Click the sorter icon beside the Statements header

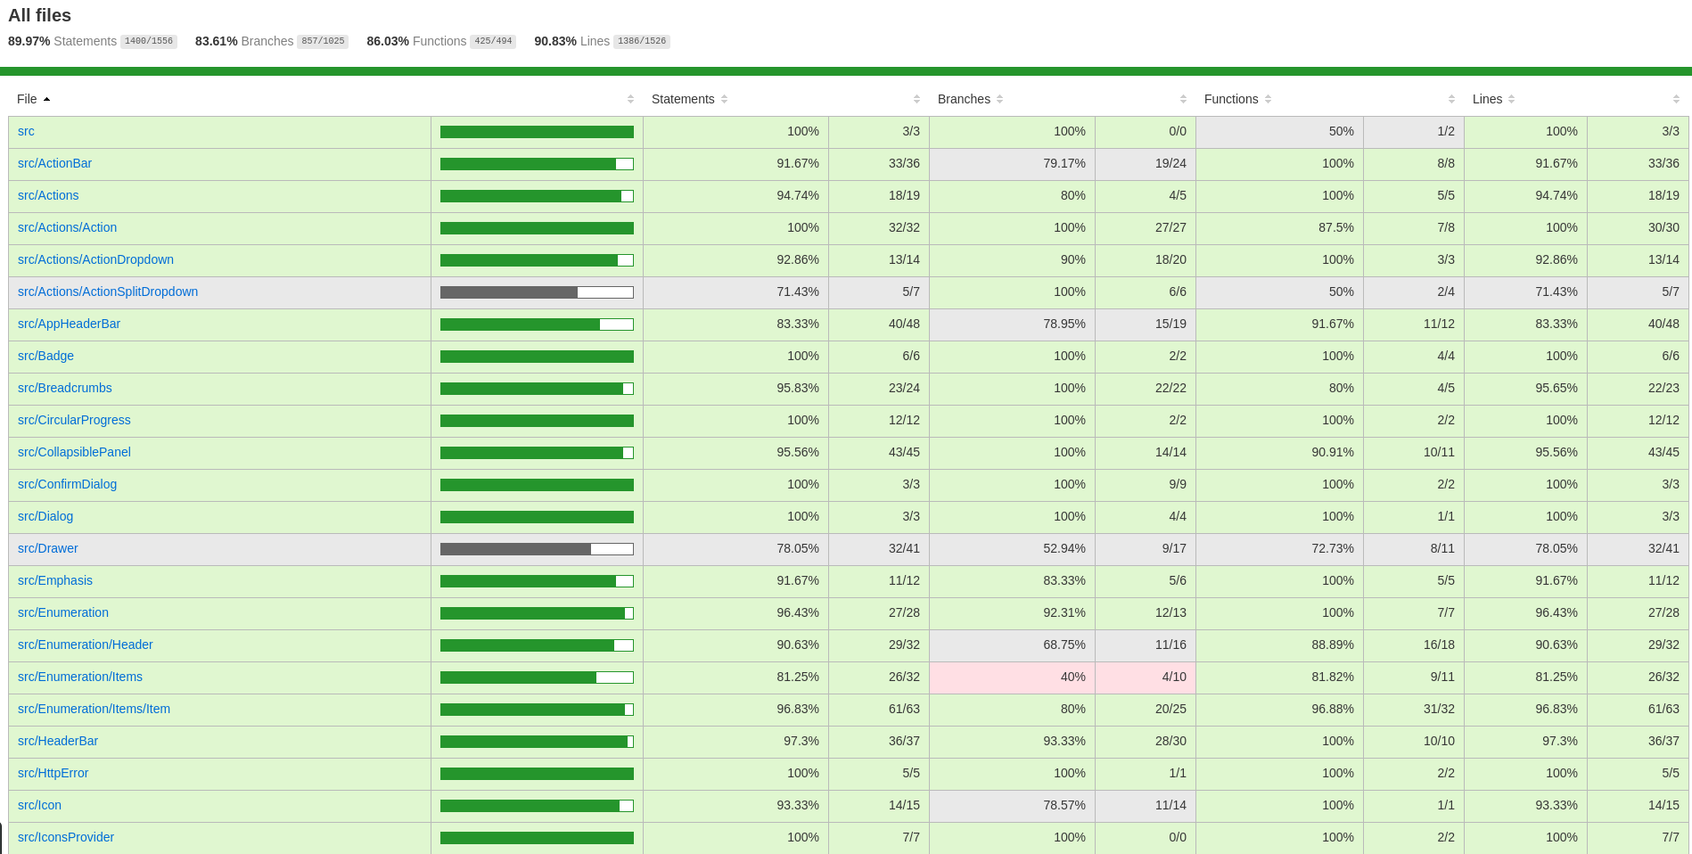tap(726, 99)
